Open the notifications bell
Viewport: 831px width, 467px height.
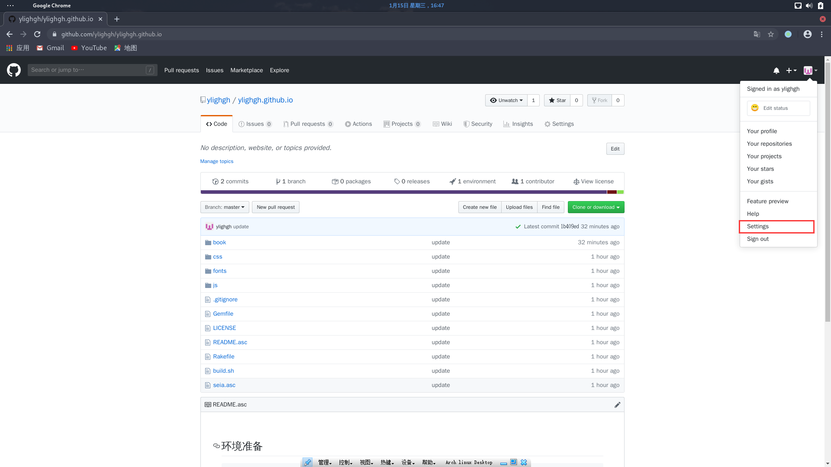click(x=776, y=70)
